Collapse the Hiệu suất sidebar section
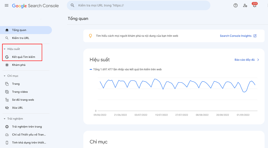268x148 pixels. click(5, 49)
